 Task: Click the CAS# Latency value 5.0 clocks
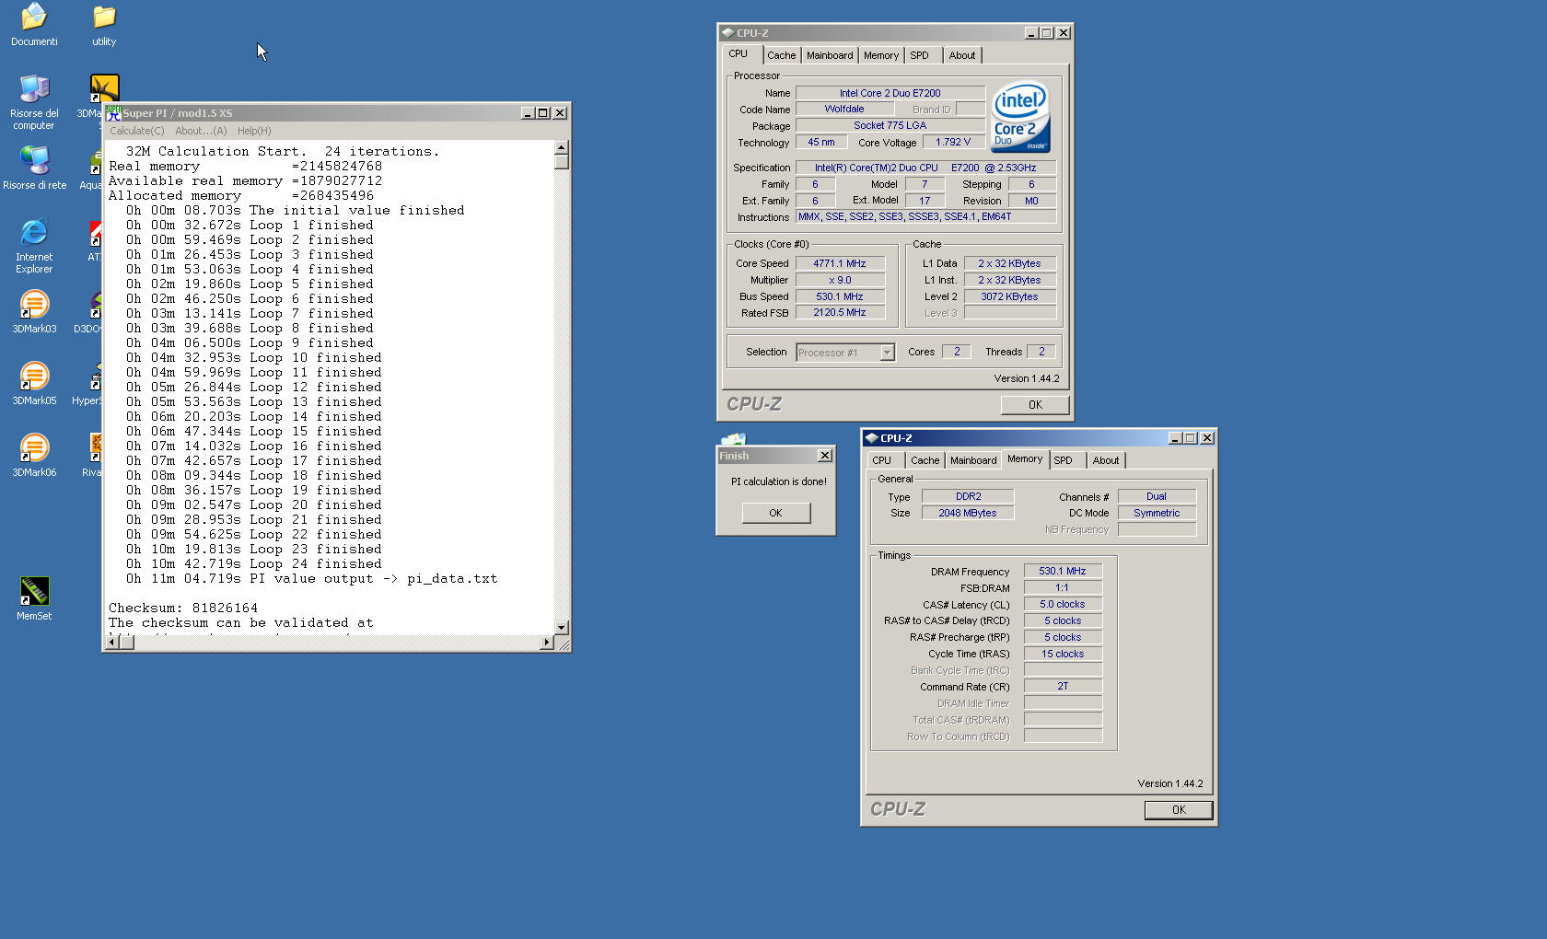(x=1063, y=605)
